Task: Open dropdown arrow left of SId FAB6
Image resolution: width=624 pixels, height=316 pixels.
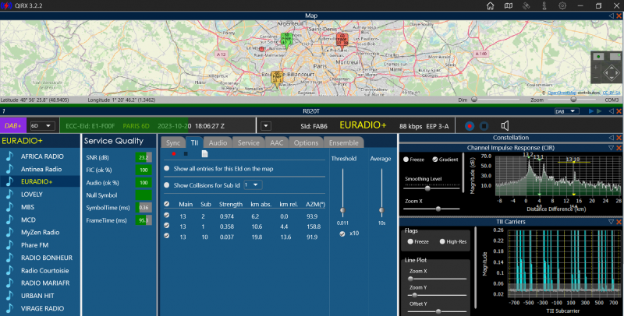Action: click(x=266, y=126)
